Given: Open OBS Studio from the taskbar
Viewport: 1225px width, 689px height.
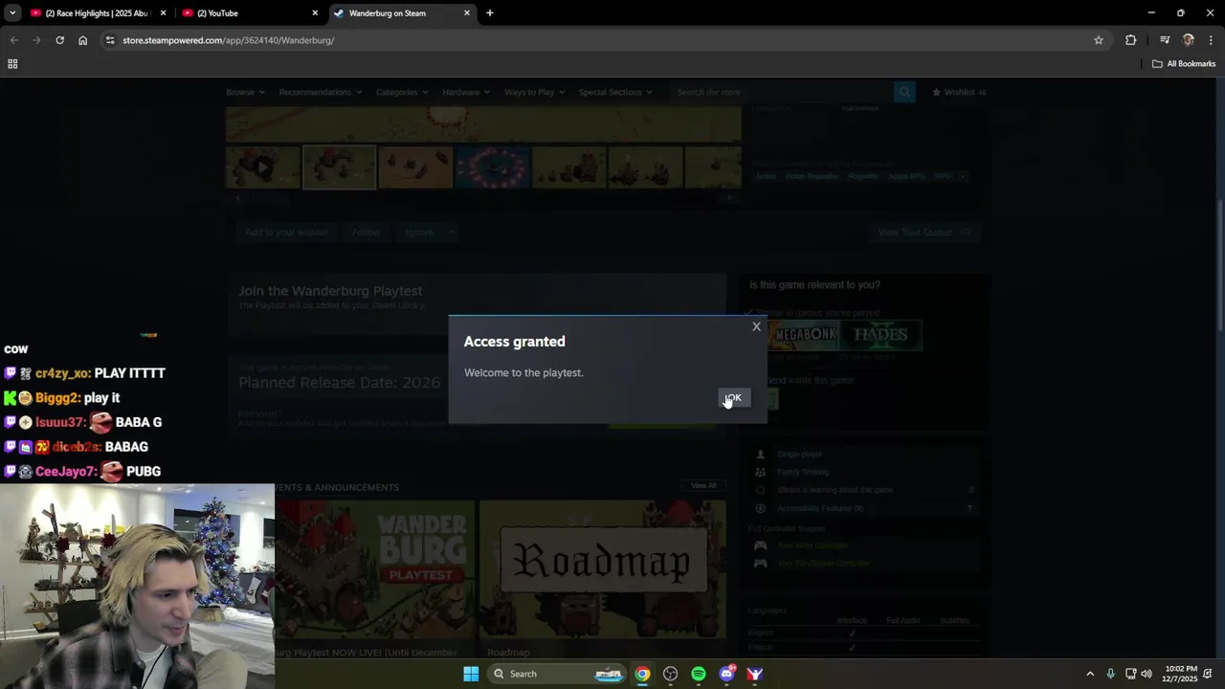Looking at the screenshot, I should pyautogui.click(x=670, y=674).
